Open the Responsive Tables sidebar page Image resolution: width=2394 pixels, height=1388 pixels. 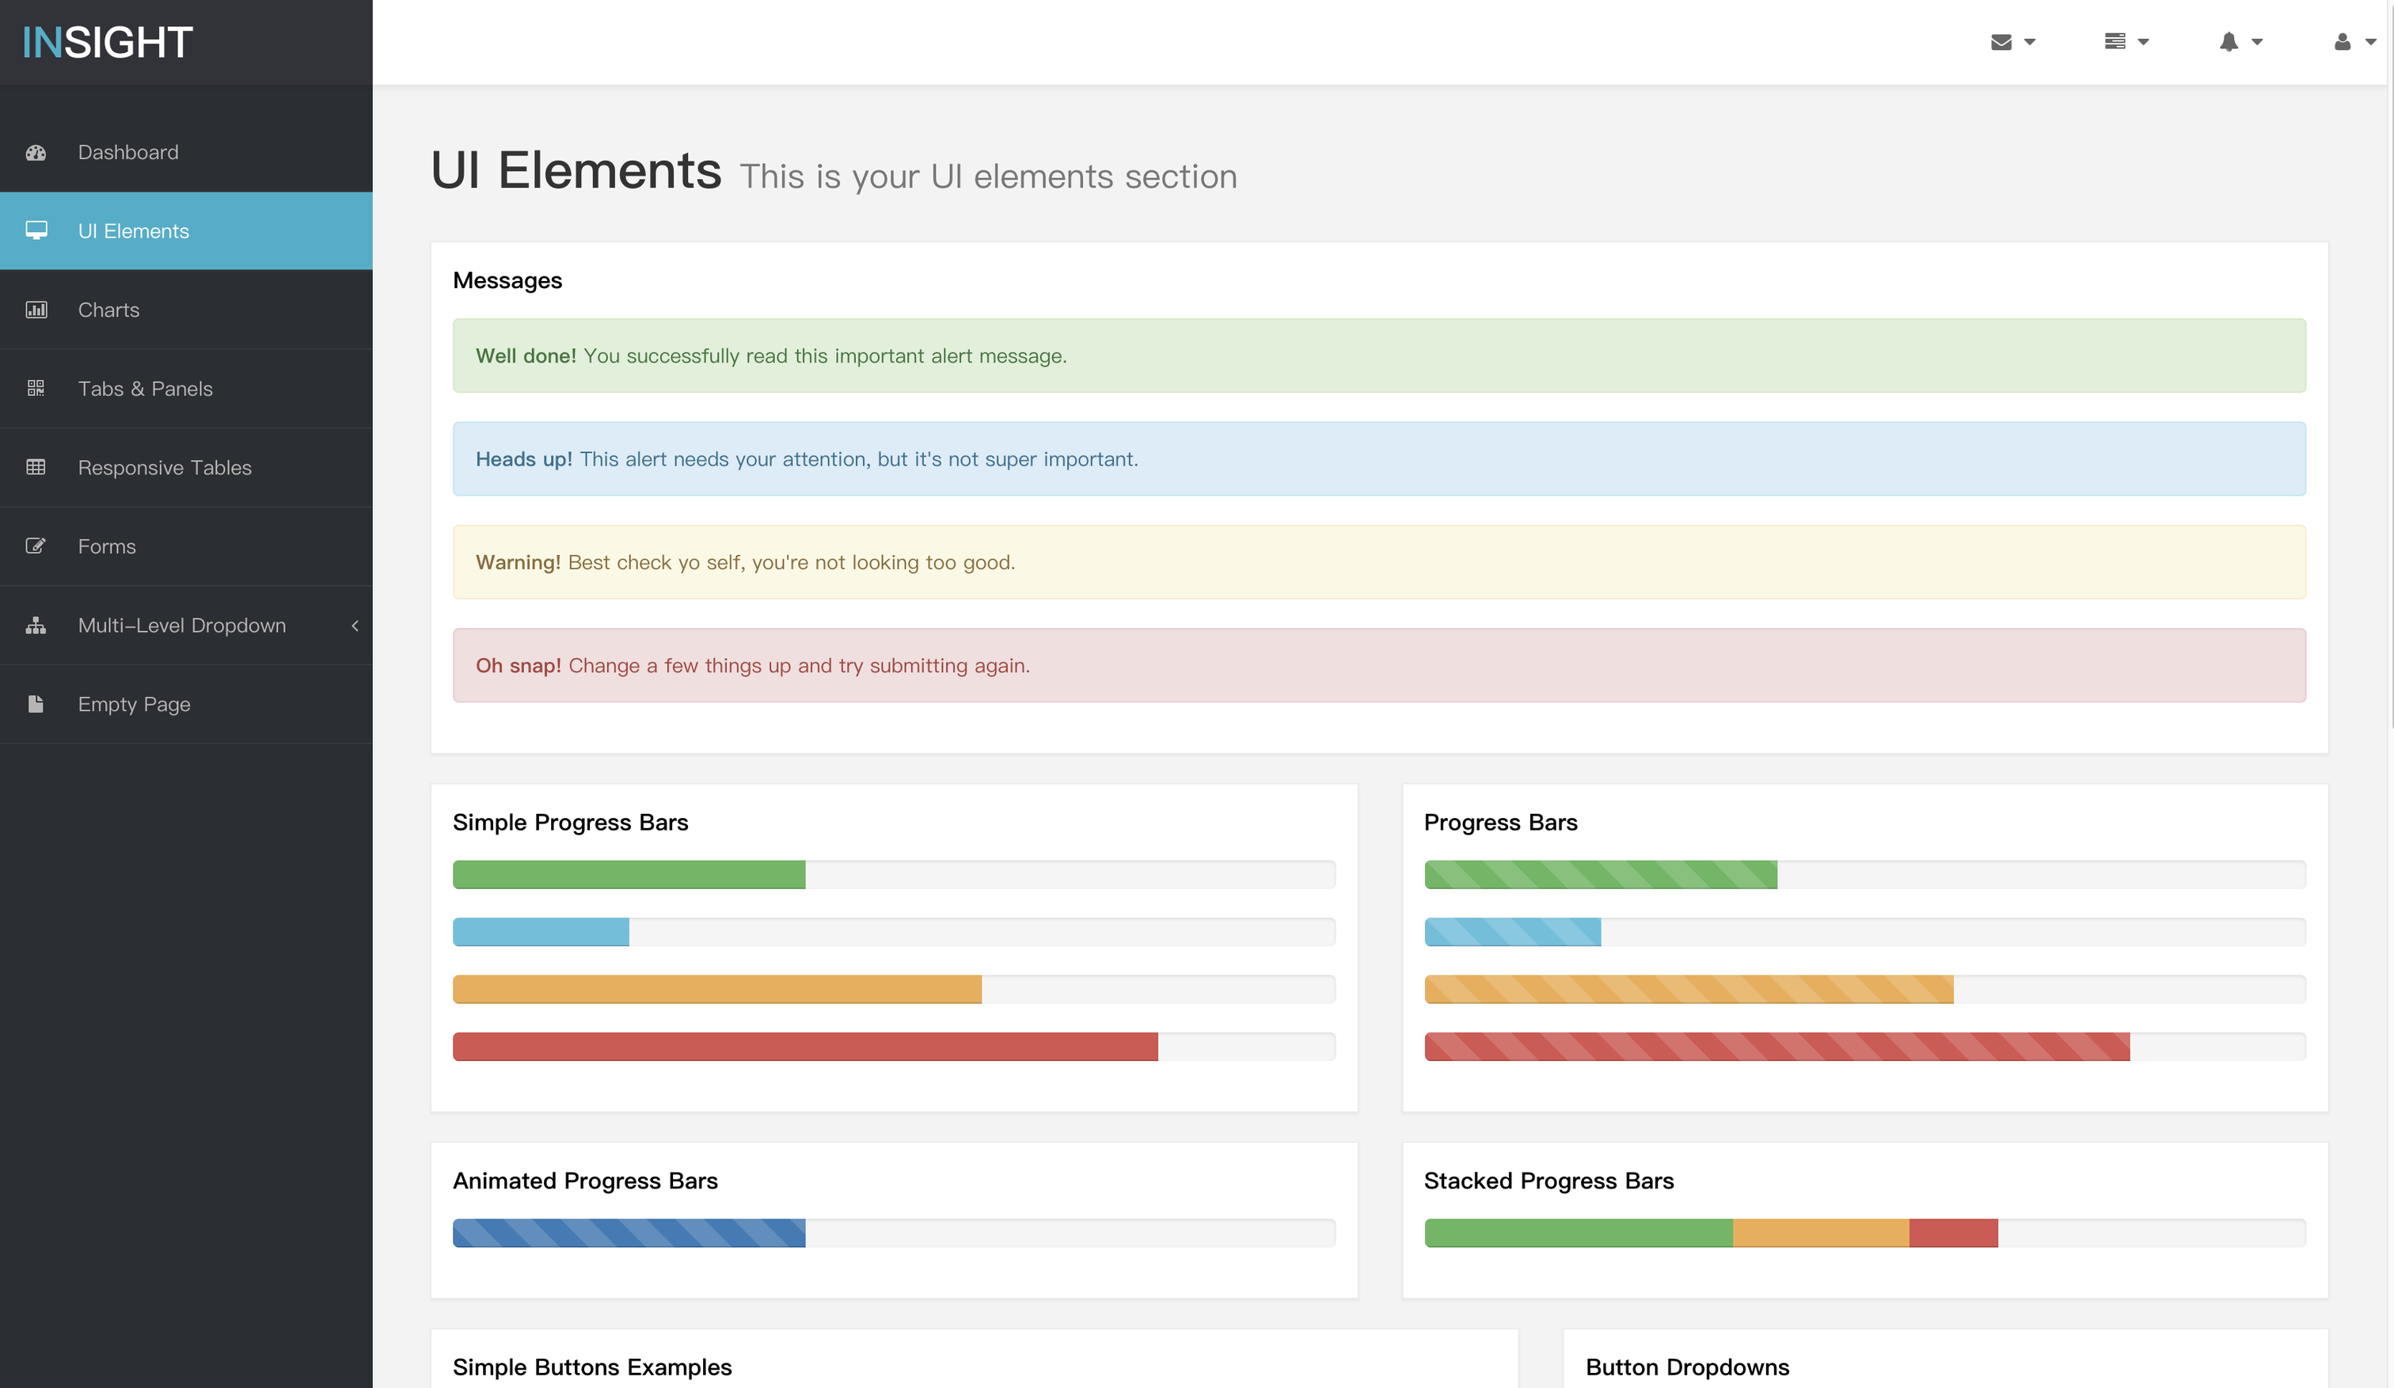pos(165,467)
